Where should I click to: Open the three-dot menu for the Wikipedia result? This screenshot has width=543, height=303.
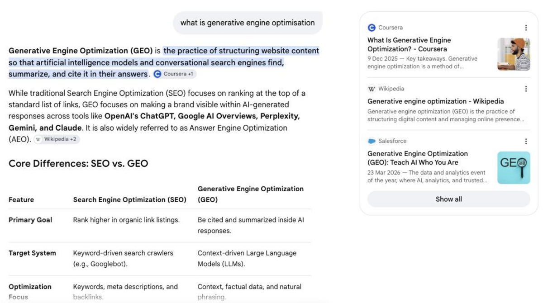(x=526, y=89)
